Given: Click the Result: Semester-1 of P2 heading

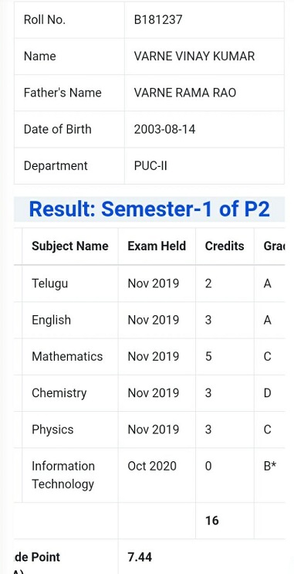Looking at the screenshot, I should (149, 209).
